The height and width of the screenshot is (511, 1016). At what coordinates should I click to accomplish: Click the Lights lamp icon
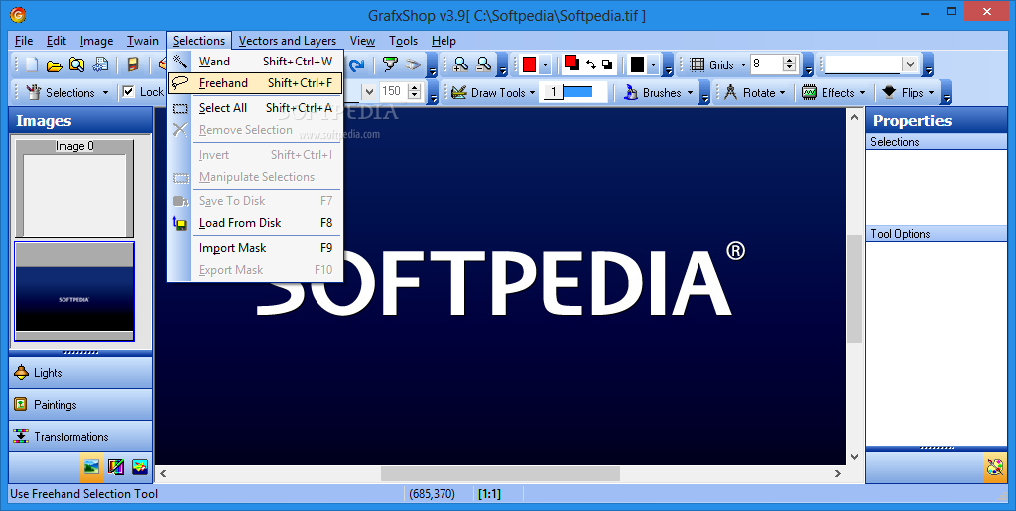click(x=22, y=372)
